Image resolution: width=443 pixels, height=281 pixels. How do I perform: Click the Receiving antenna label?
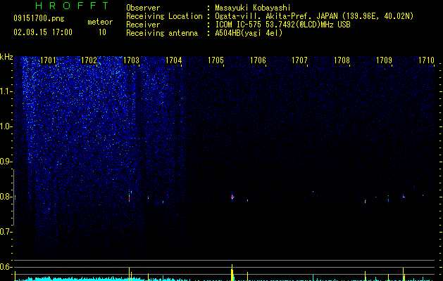click(162, 33)
